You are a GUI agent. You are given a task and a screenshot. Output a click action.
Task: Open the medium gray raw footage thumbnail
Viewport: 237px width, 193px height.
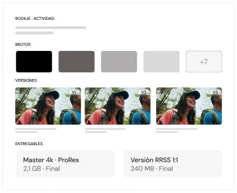(x=119, y=62)
